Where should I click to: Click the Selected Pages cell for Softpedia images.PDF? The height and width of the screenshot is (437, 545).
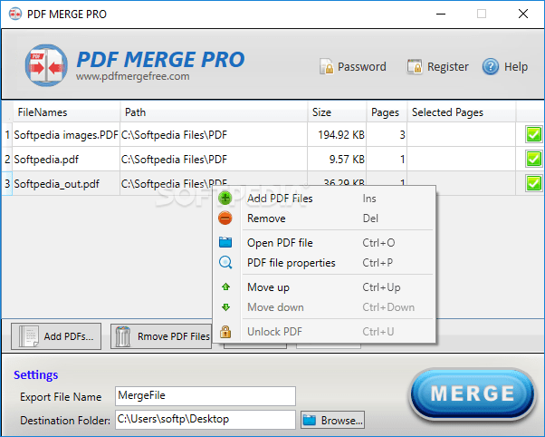click(x=461, y=135)
